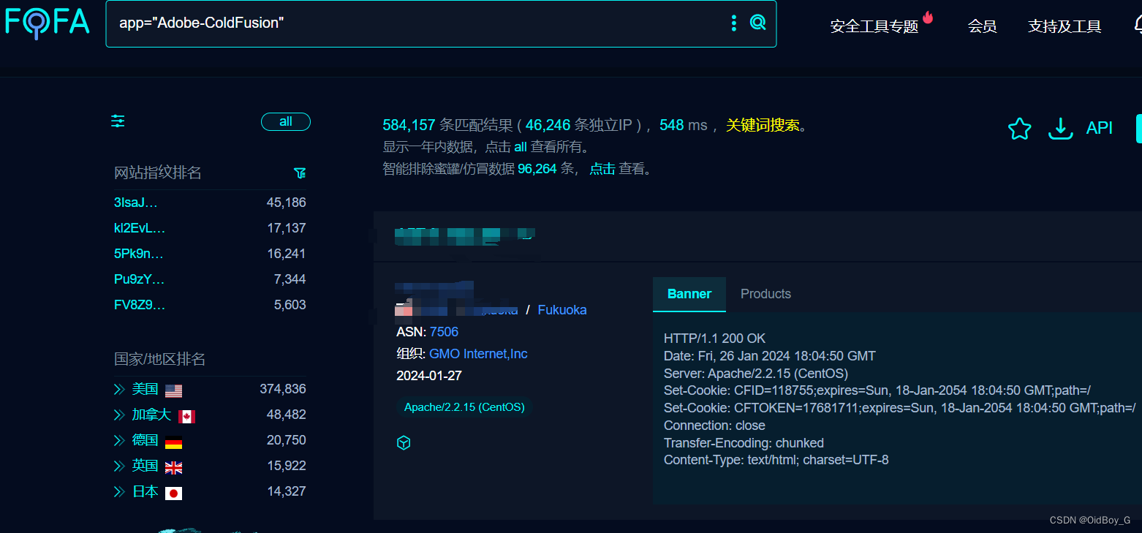Click the 网站指纹排名 heading

(158, 173)
